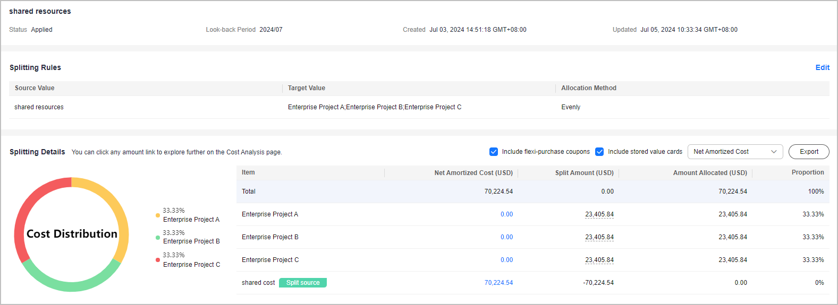The width and height of the screenshot is (838, 305).
Task: Select red legend dot for Enterprise Project C
Action: 158,260
